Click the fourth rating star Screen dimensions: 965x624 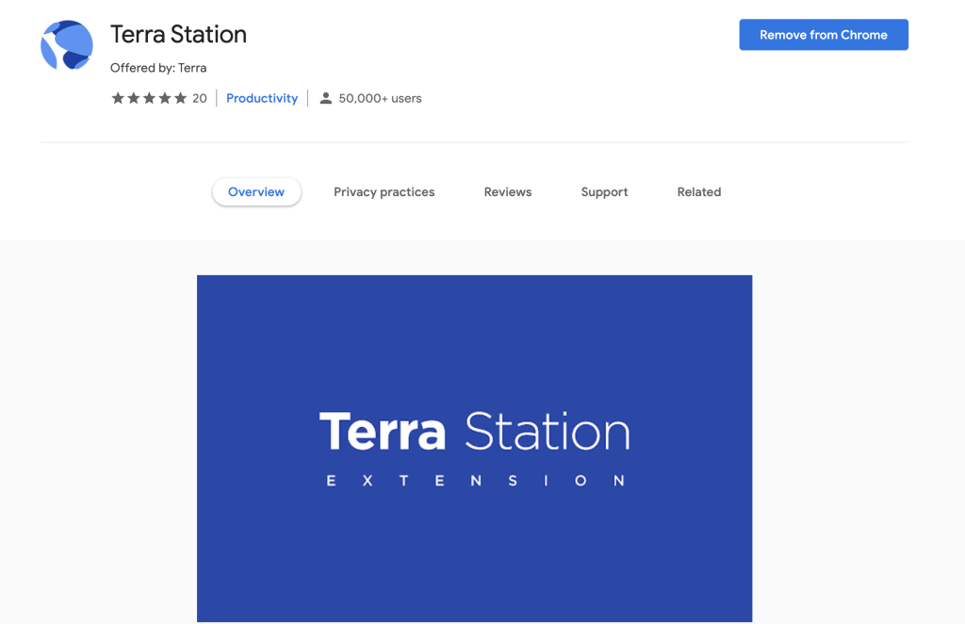(x=164, y=98)
